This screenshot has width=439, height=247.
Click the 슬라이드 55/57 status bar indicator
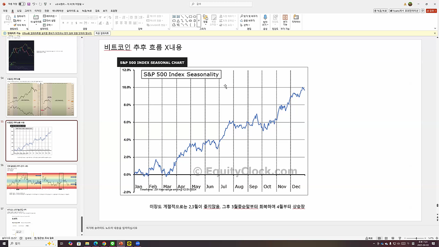(x=9, y=238)
